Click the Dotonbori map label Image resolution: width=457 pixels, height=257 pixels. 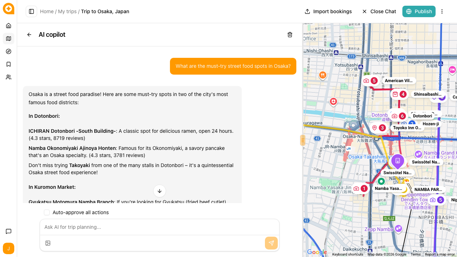422,116
